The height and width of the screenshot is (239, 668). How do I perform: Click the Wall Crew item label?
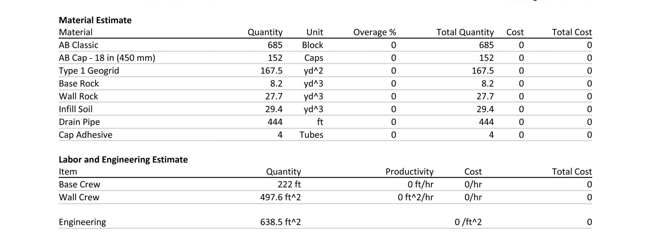(79, 197)
